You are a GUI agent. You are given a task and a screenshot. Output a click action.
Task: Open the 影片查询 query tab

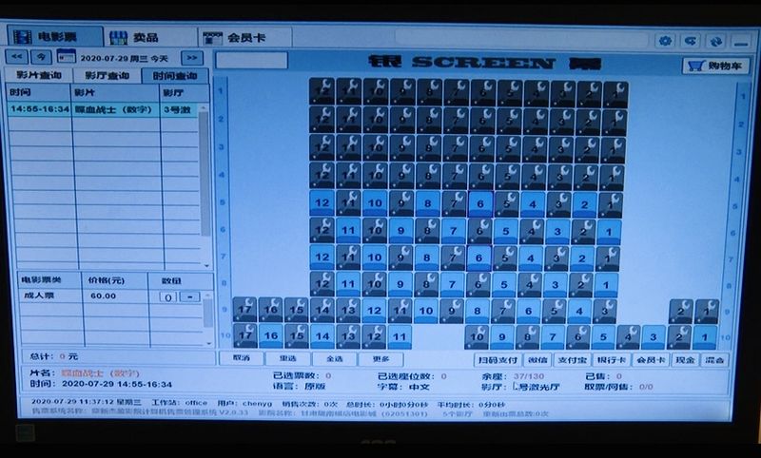pyautogui.click(x=38, y=76)
